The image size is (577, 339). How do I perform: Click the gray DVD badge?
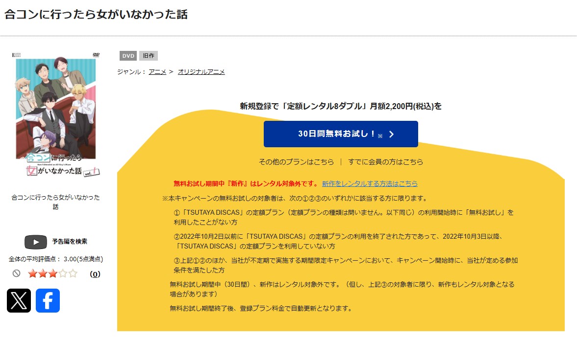pyautogui.click(x=128, y=56)
